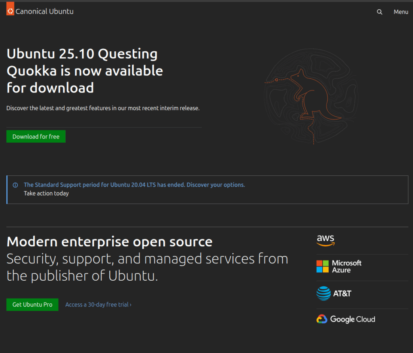Click the interim release description text

(x=103, y=108)
